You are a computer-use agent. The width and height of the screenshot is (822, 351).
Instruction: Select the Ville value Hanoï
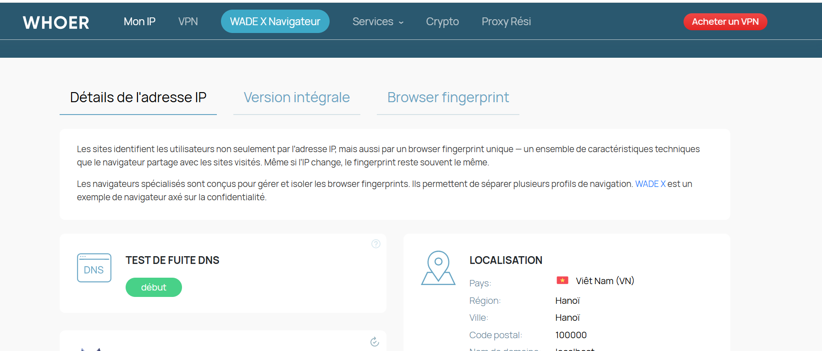pyautogui.click(x=568, y=318)
